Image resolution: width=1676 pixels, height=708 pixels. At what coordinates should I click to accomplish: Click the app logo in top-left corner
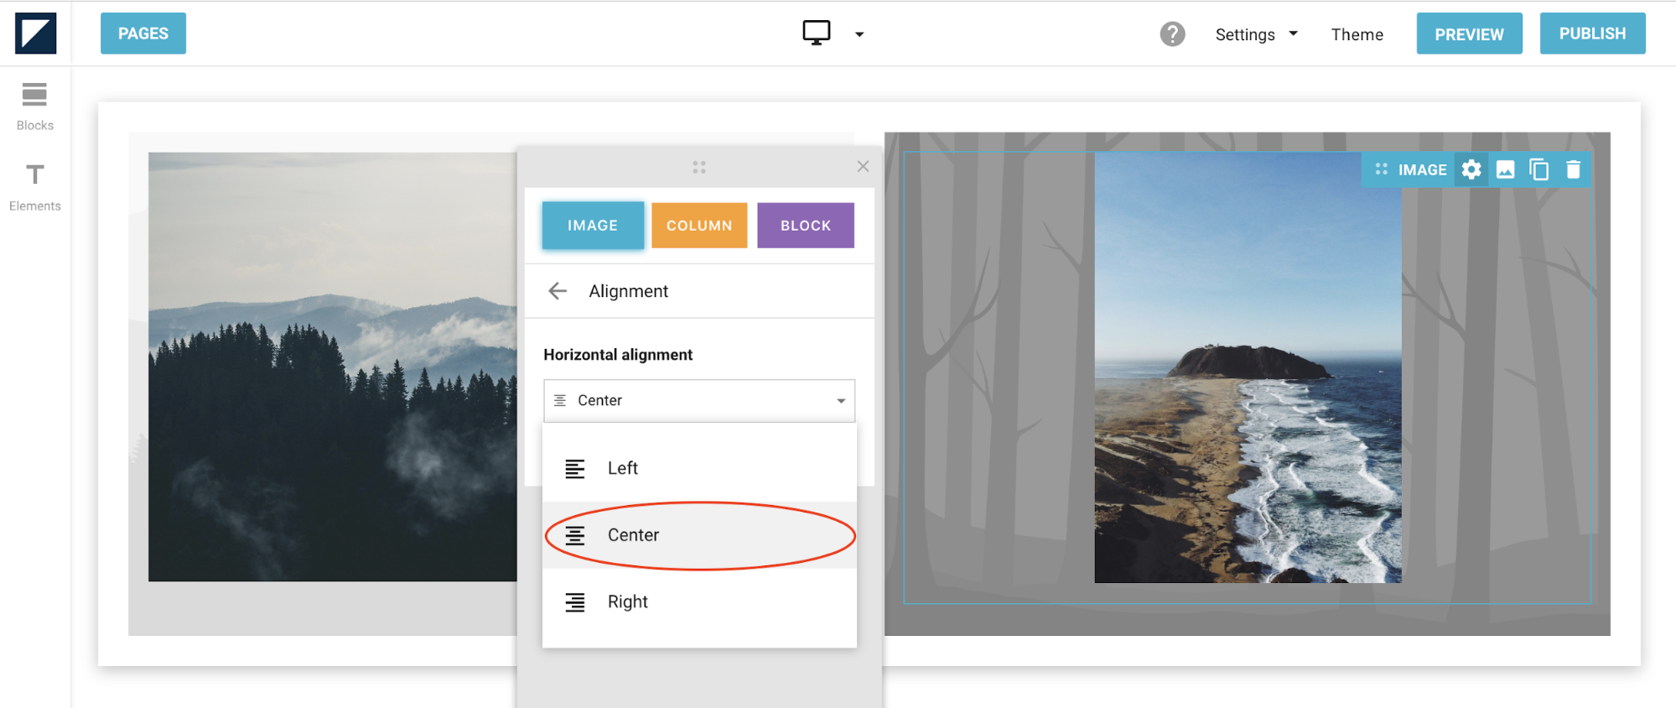point(35,34)
